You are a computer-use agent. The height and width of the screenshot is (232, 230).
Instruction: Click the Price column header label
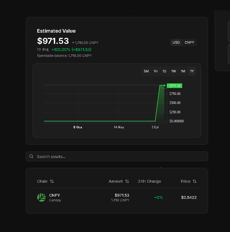click(185, 181)
